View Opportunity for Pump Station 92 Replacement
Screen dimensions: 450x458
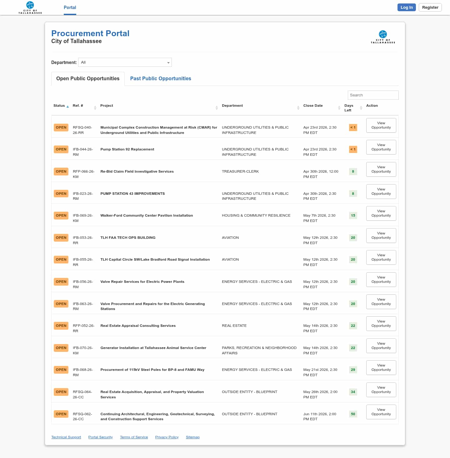pyautogui.click(x=381, y=147)
